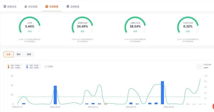
Task: Click the orange icon beside 内容数据
Action: 47,6
